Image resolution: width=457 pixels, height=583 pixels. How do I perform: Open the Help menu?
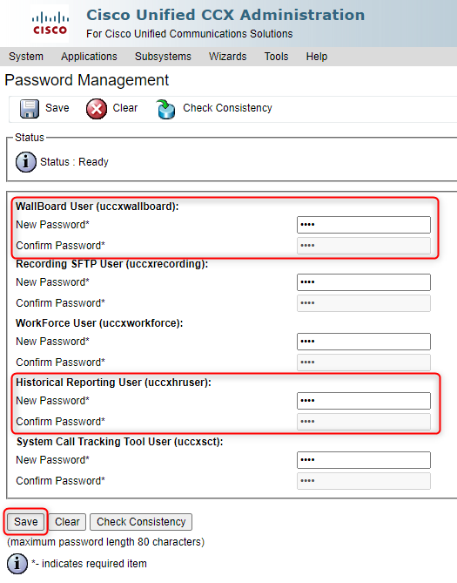pyautogui.click(x=317, y=57)
